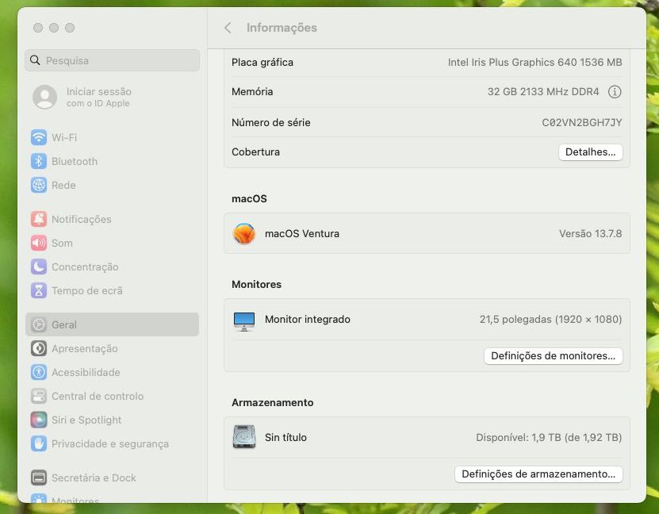Click the Sin título volume name

285,438
